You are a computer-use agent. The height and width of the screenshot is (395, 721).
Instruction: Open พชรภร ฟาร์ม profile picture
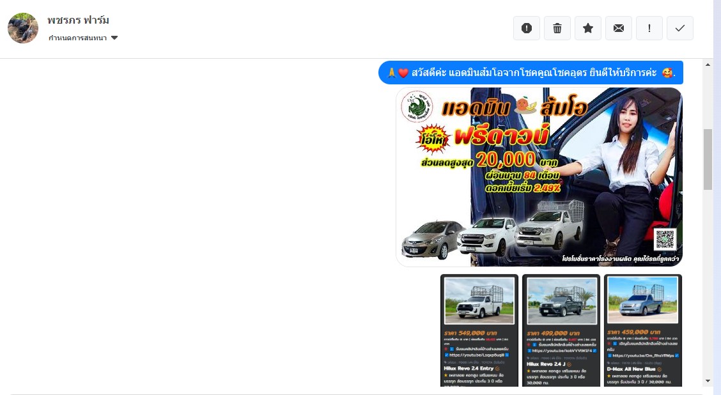tap(23, 28)
